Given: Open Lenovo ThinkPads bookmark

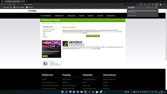Looking at the screenshot, I should [19, 7].
